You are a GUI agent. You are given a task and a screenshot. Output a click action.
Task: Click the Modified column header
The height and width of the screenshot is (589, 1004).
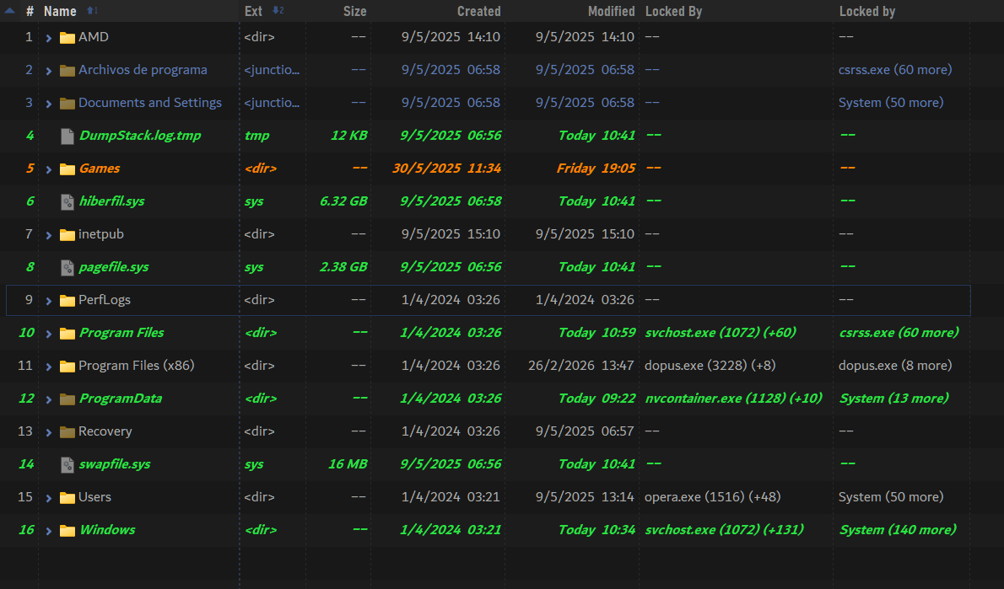[611, 11]
